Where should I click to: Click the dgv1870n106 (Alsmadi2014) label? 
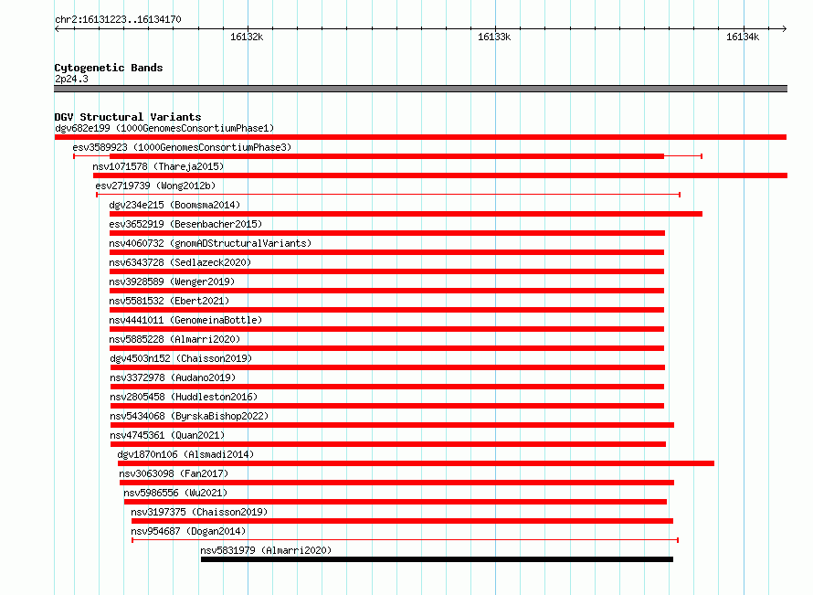185,454
